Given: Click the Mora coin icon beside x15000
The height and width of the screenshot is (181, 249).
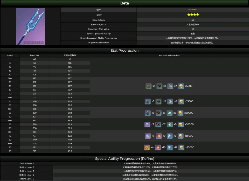Looking at the screenshot, I should tap(181, 101).
